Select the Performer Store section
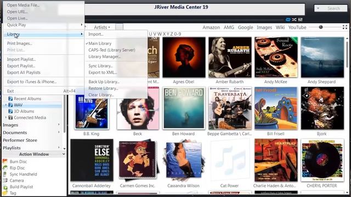 20,140
